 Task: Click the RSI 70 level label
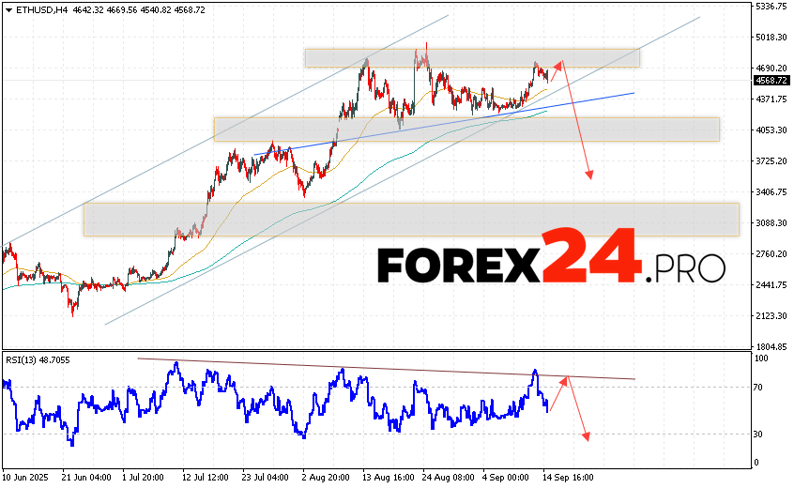758,387
